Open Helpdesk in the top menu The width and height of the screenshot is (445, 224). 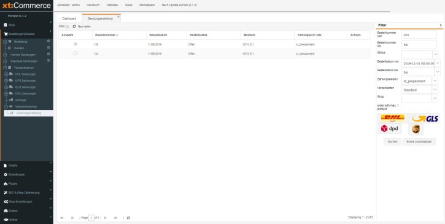click(112, 5)
